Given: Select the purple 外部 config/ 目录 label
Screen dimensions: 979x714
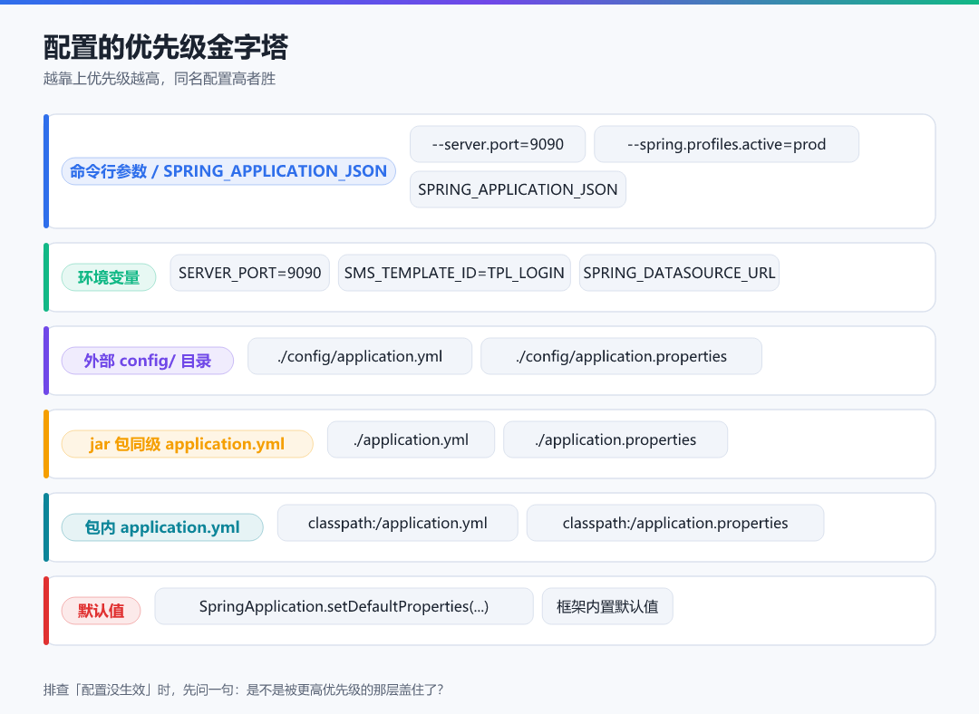Looking at the screenshot, I should coord(148,361).
